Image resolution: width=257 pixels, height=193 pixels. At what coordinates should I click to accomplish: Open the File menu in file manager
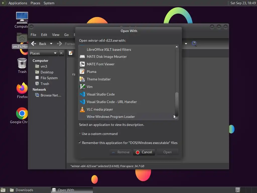(33, 35)
